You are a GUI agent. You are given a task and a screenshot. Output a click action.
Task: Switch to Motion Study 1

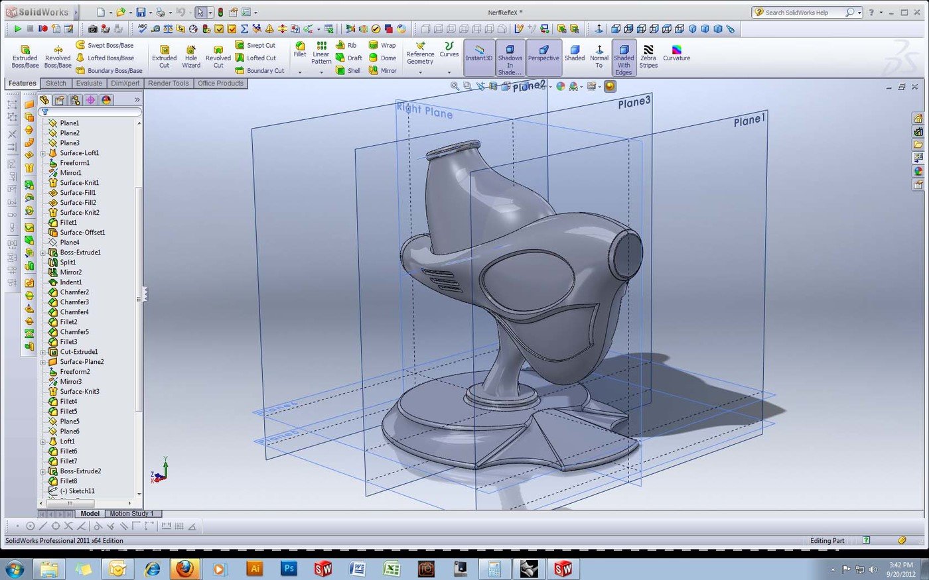pos(132,513)
